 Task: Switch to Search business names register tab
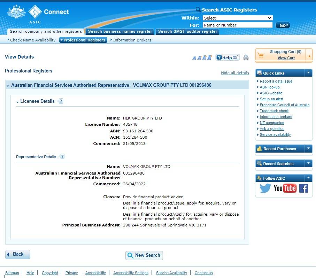pyautogui.click(x=120, y=31)
